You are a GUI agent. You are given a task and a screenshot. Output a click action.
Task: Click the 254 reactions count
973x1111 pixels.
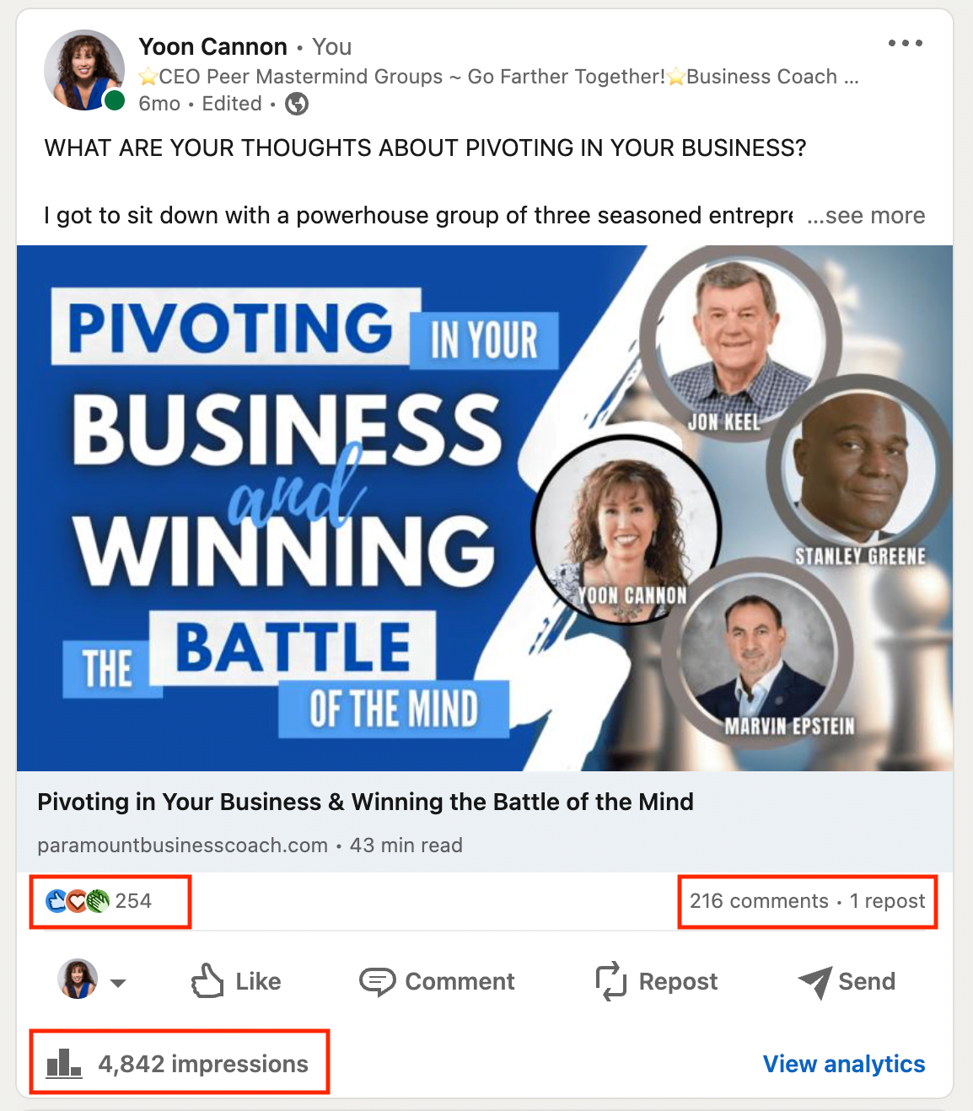pyautogui.click(x=133, y=901)
